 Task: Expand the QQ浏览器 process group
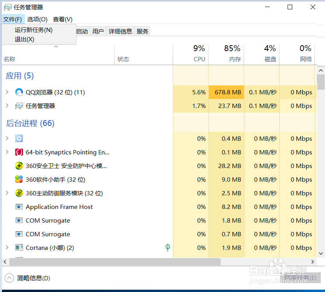point(8,92)
